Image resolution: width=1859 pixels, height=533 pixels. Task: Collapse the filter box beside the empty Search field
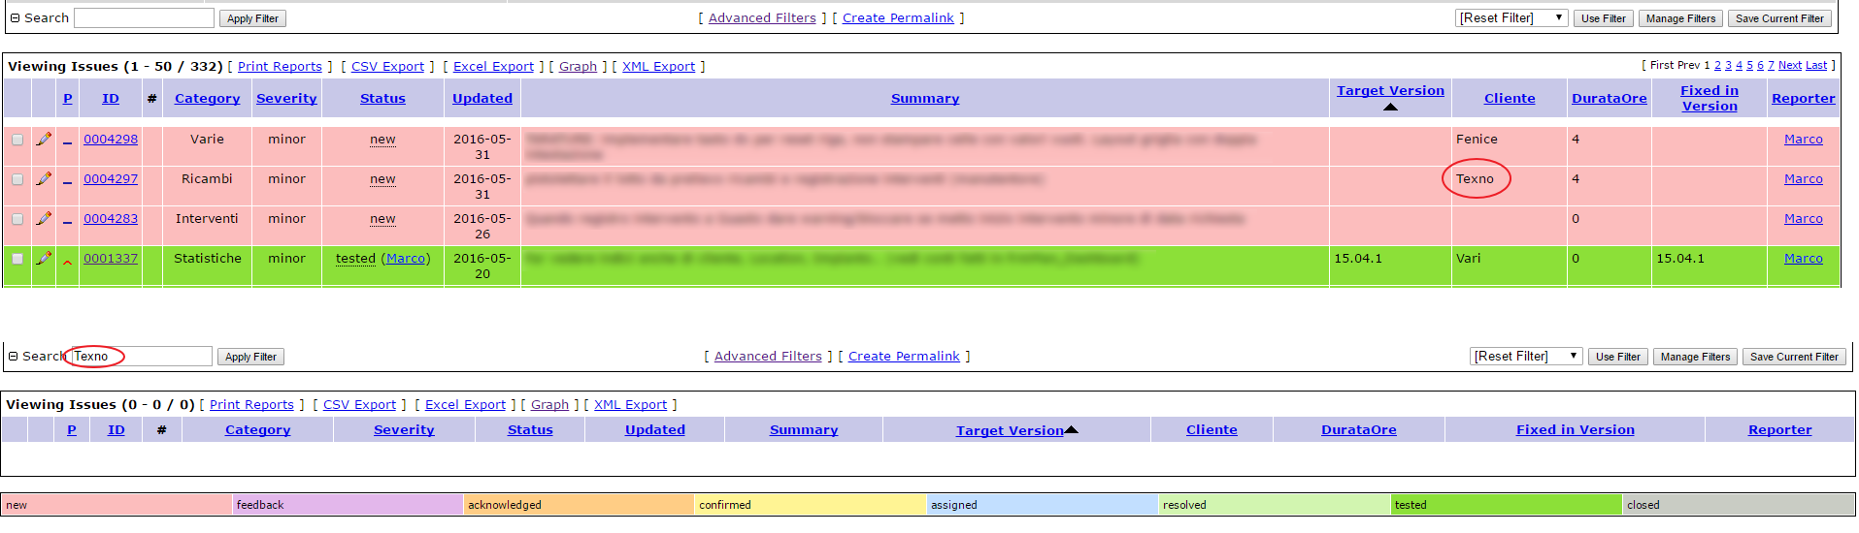click(x=16, y=18)
